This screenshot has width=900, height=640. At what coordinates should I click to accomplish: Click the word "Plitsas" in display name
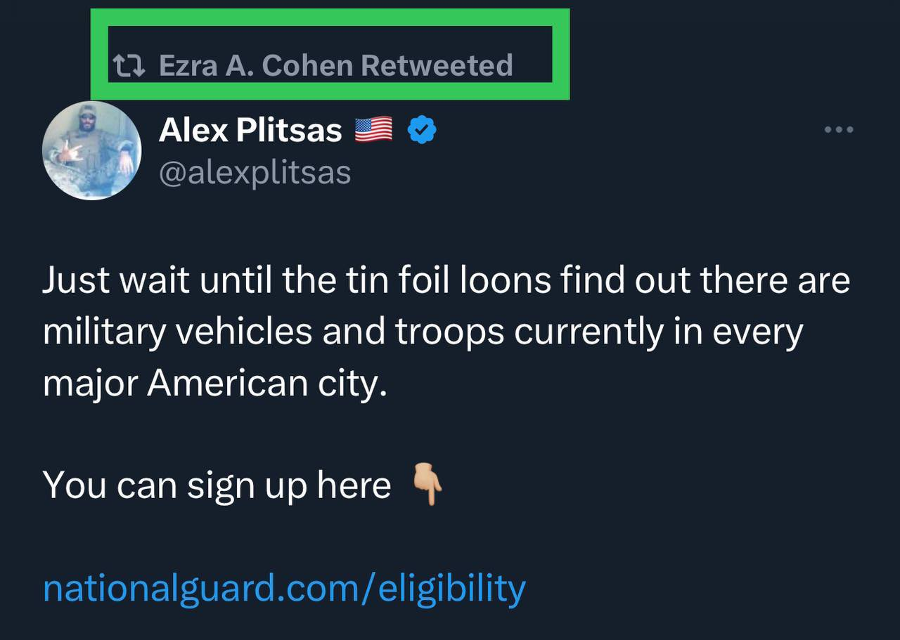[297, 130]
